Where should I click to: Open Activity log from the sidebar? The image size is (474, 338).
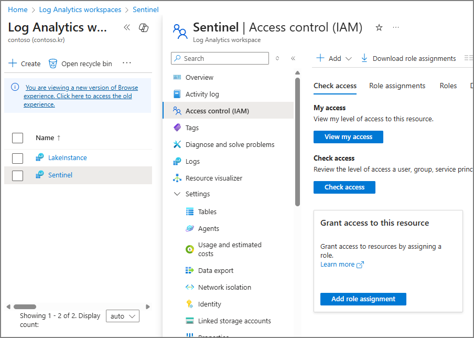tap(202, 94)
